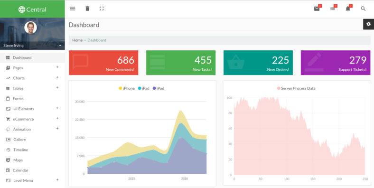The image size is (374, 188).
Task: Open the Timeline sidebar link
Action: click(20, 150)
